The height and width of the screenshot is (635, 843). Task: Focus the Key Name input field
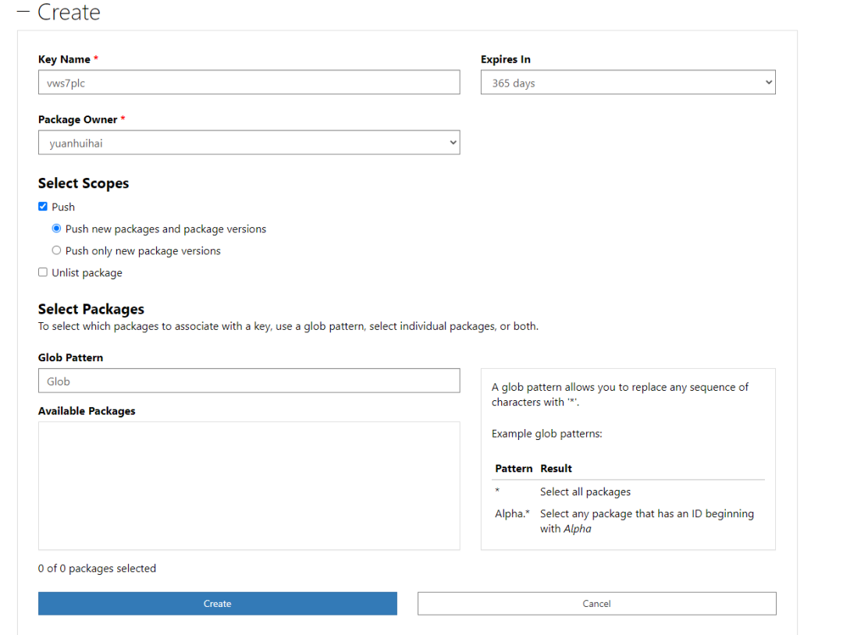[x=248, y=83]
